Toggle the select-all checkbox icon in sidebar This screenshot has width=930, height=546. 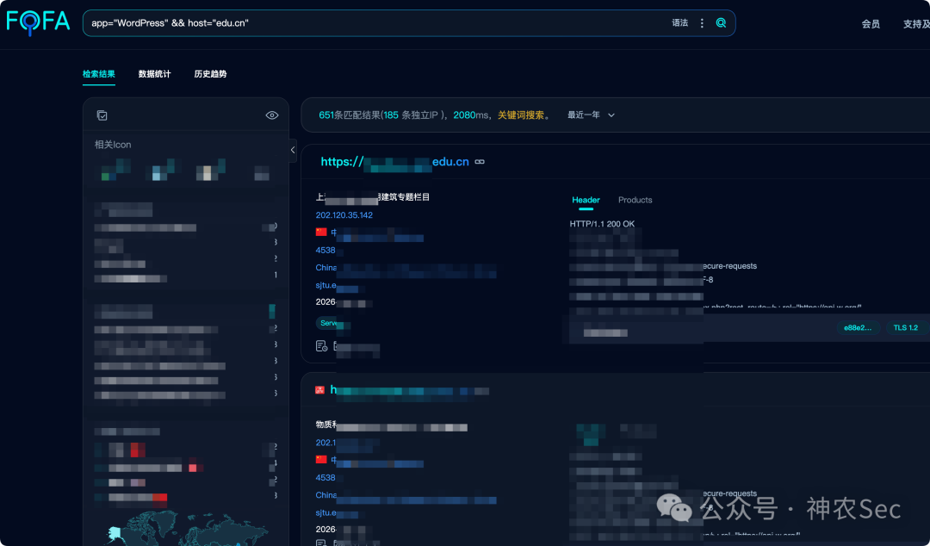tap(102, 115)
